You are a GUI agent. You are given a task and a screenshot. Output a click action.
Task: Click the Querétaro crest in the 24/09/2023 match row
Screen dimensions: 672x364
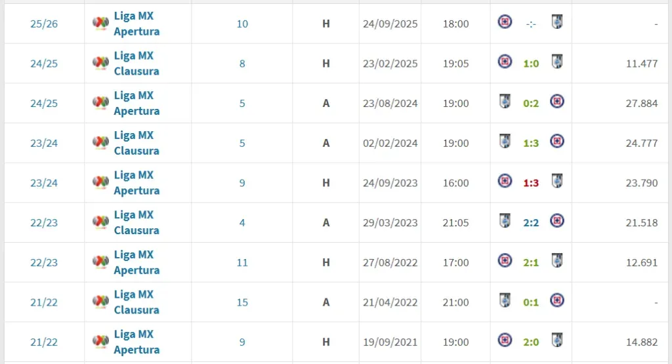(557, 181)
